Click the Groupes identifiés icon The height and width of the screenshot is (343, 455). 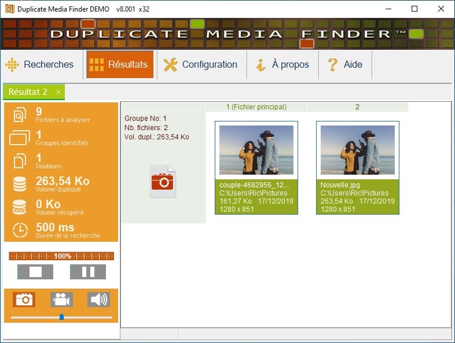coord(20,138)
